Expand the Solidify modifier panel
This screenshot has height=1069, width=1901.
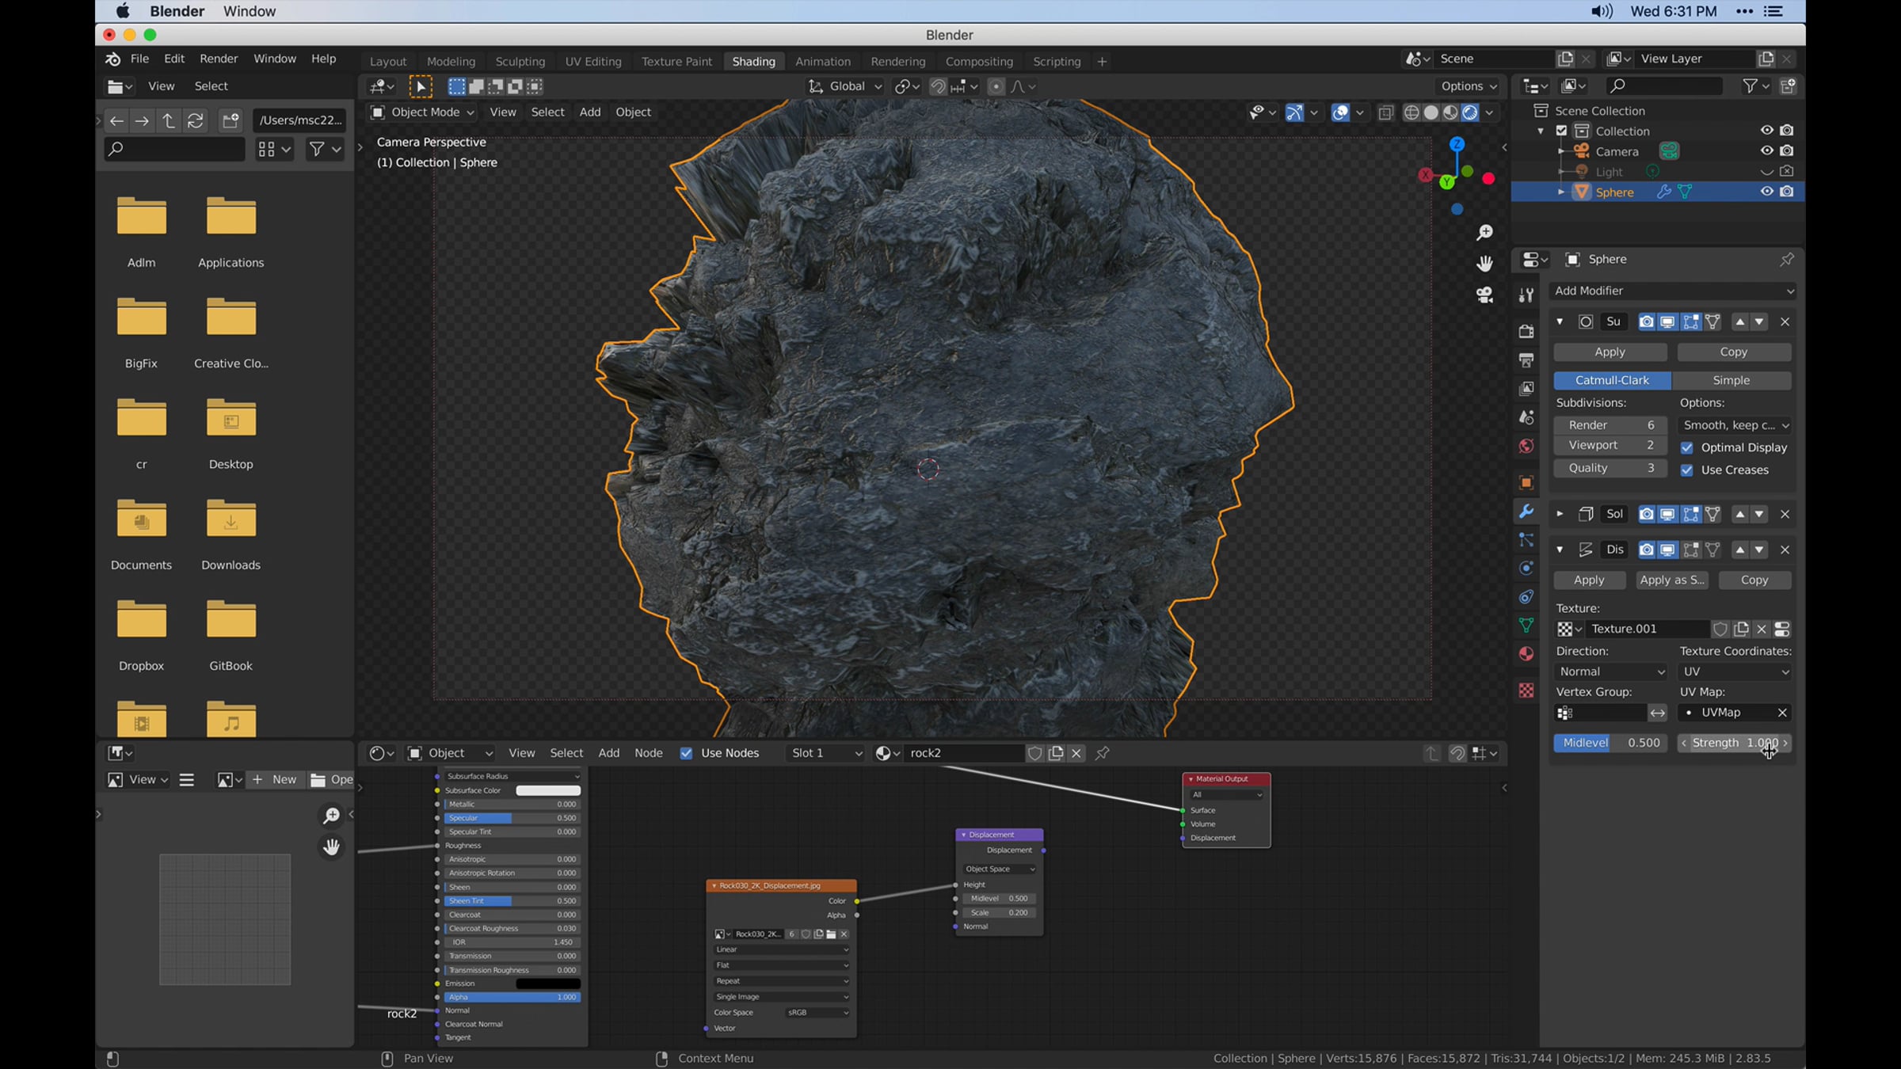pyautogui.click(x=1559, y=514)
